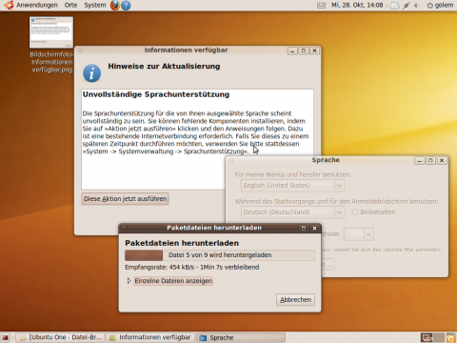The width and height of the screenshot is (457, 343).
Task: Click the download progress bar
Action: pyautogui.click(x=220, y=255)
